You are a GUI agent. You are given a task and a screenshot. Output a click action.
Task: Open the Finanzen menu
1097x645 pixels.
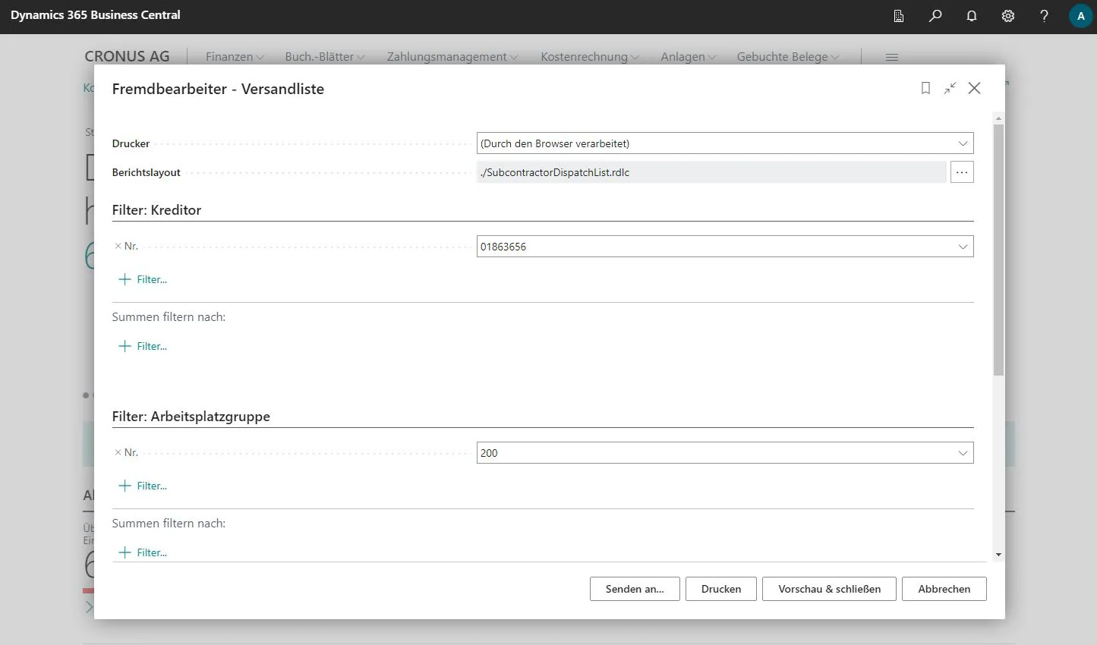point(235,57)
